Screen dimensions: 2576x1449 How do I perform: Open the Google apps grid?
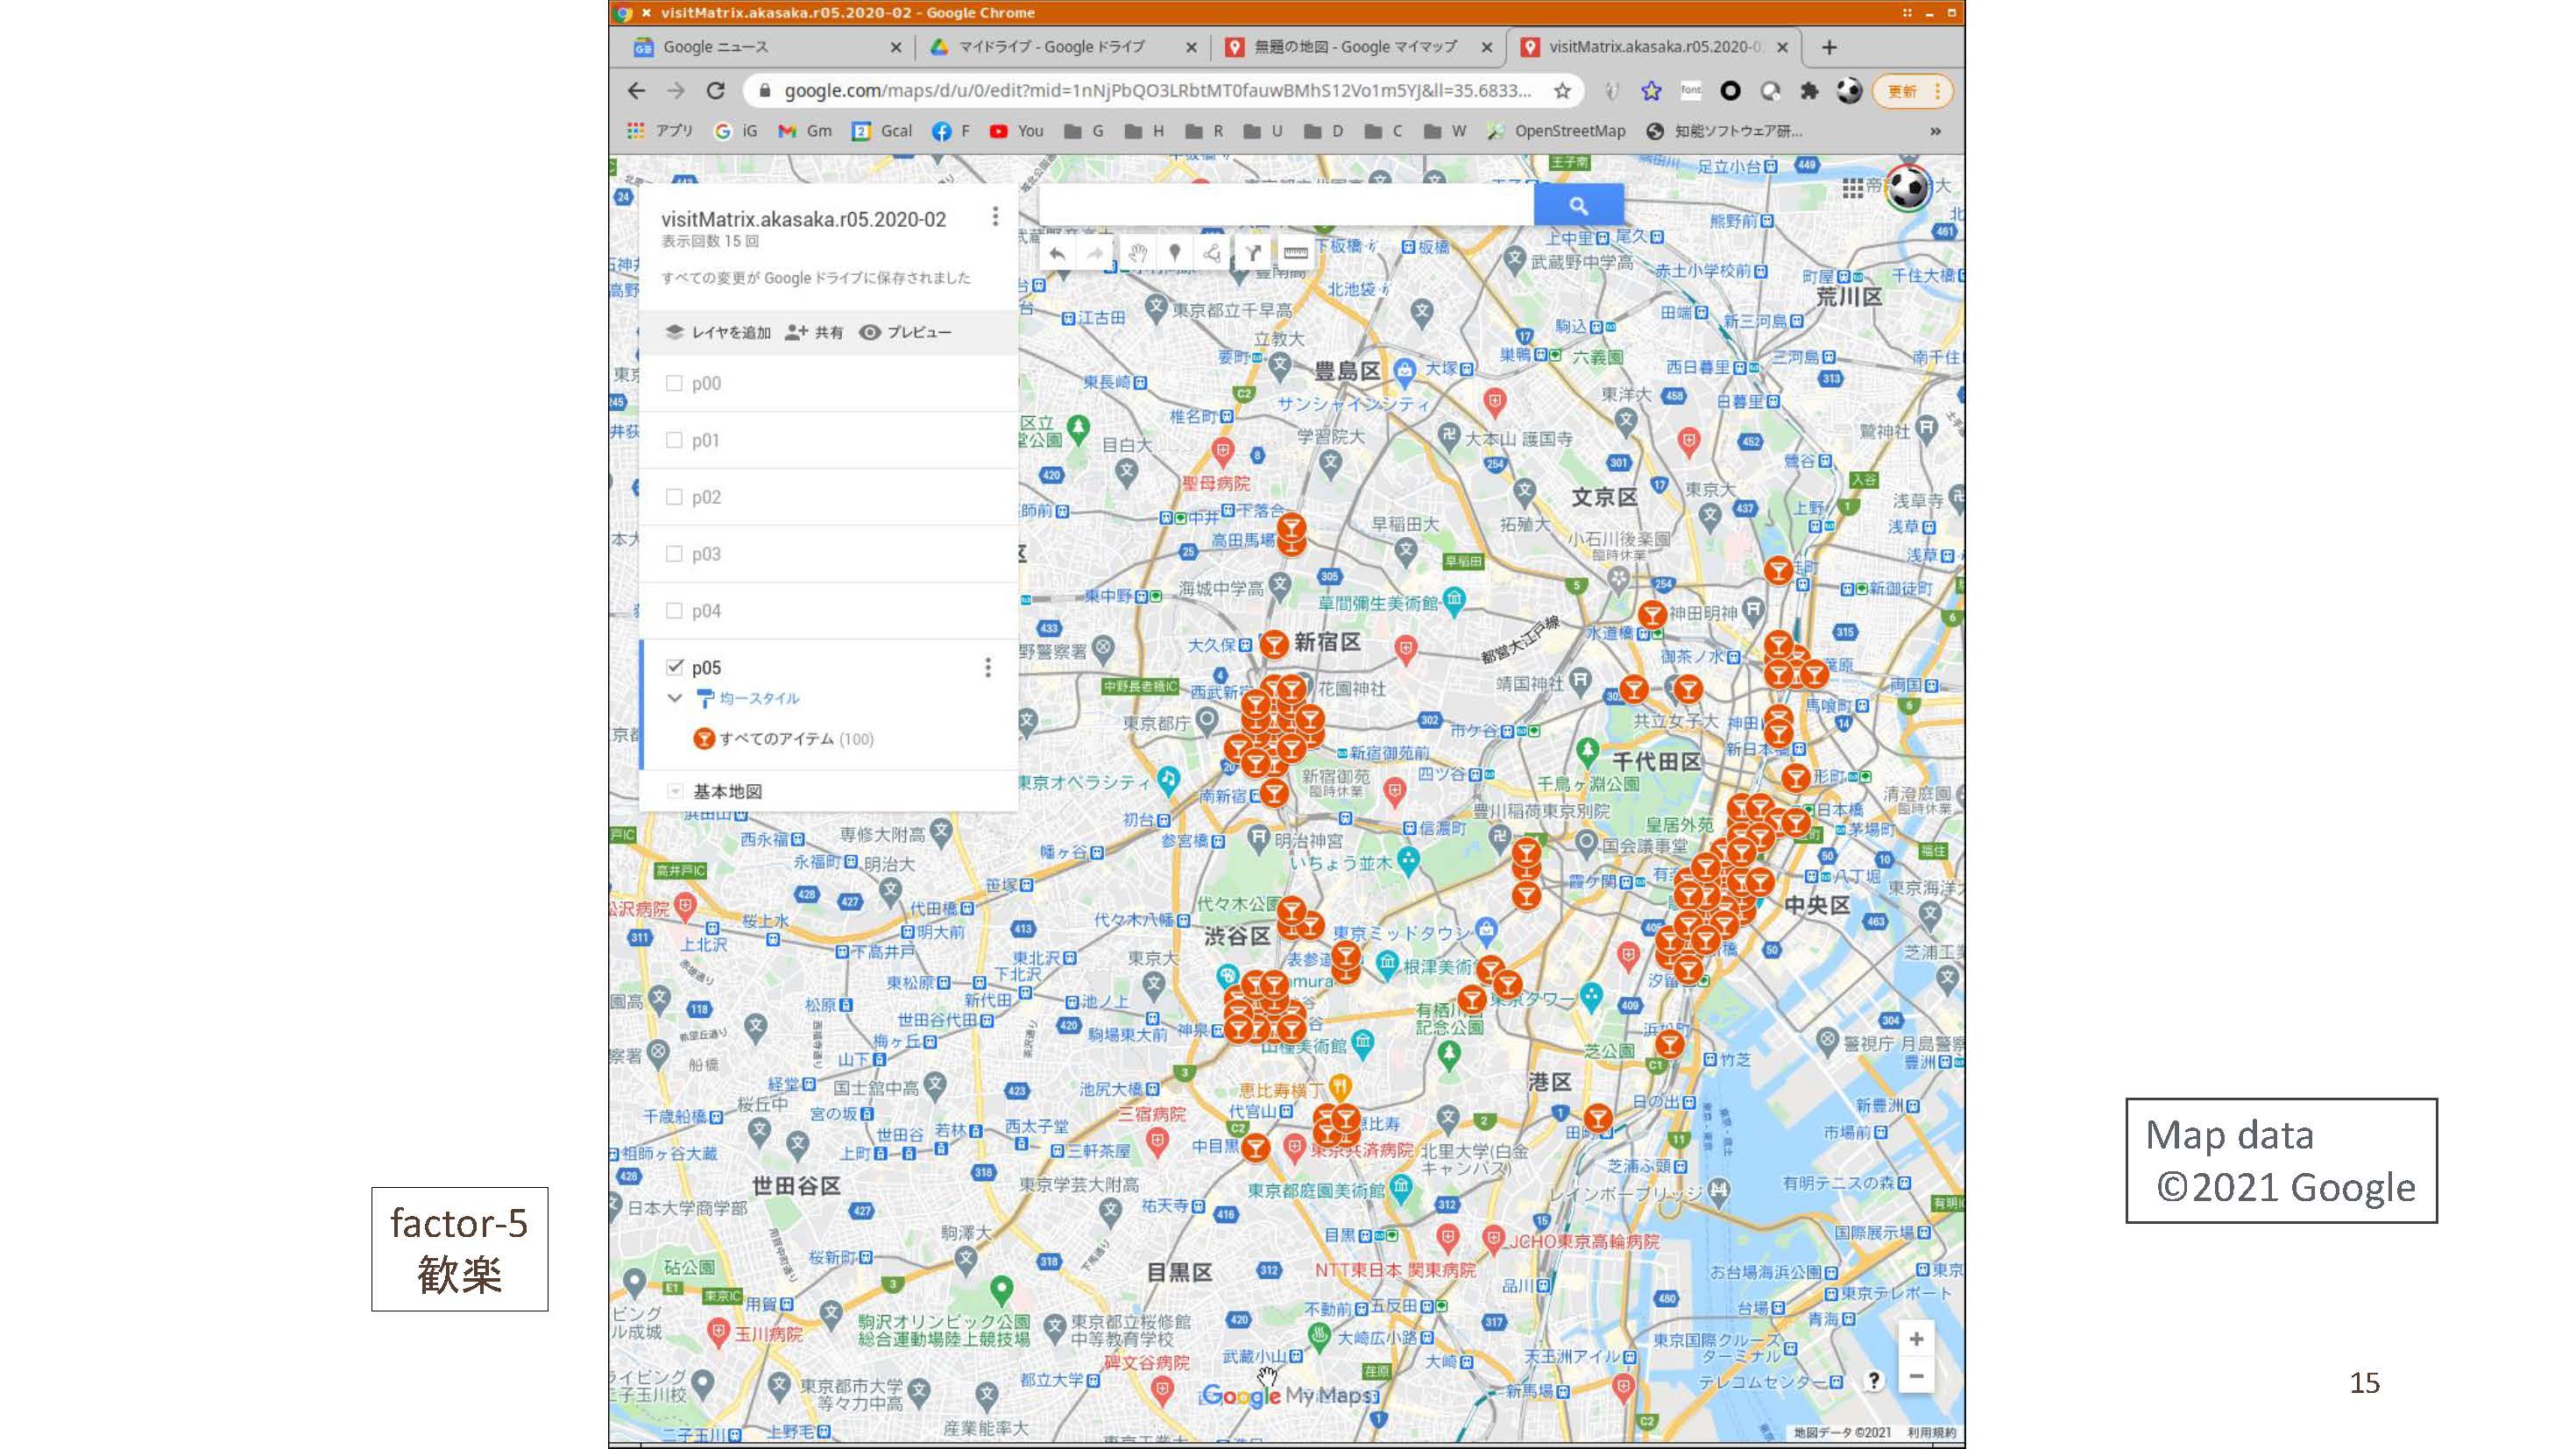pyautogui.click(x=1852, y=187)
